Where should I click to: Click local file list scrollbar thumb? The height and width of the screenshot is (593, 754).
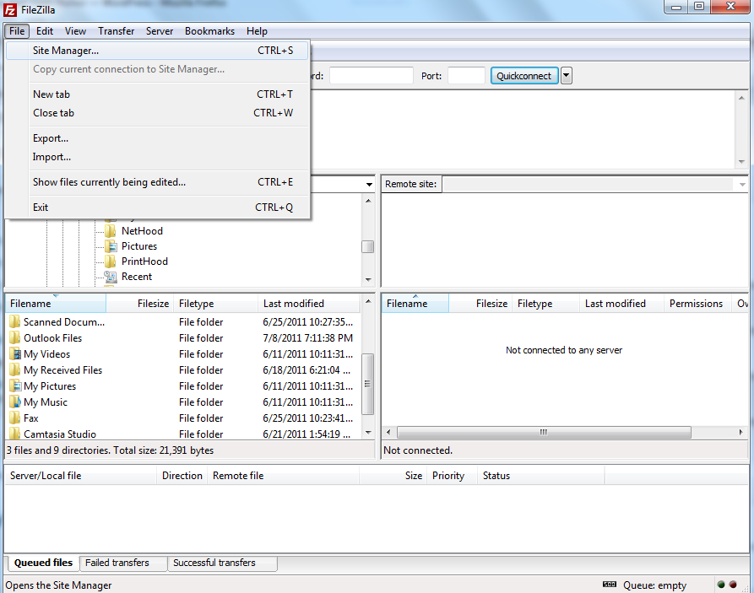point(368,384)
